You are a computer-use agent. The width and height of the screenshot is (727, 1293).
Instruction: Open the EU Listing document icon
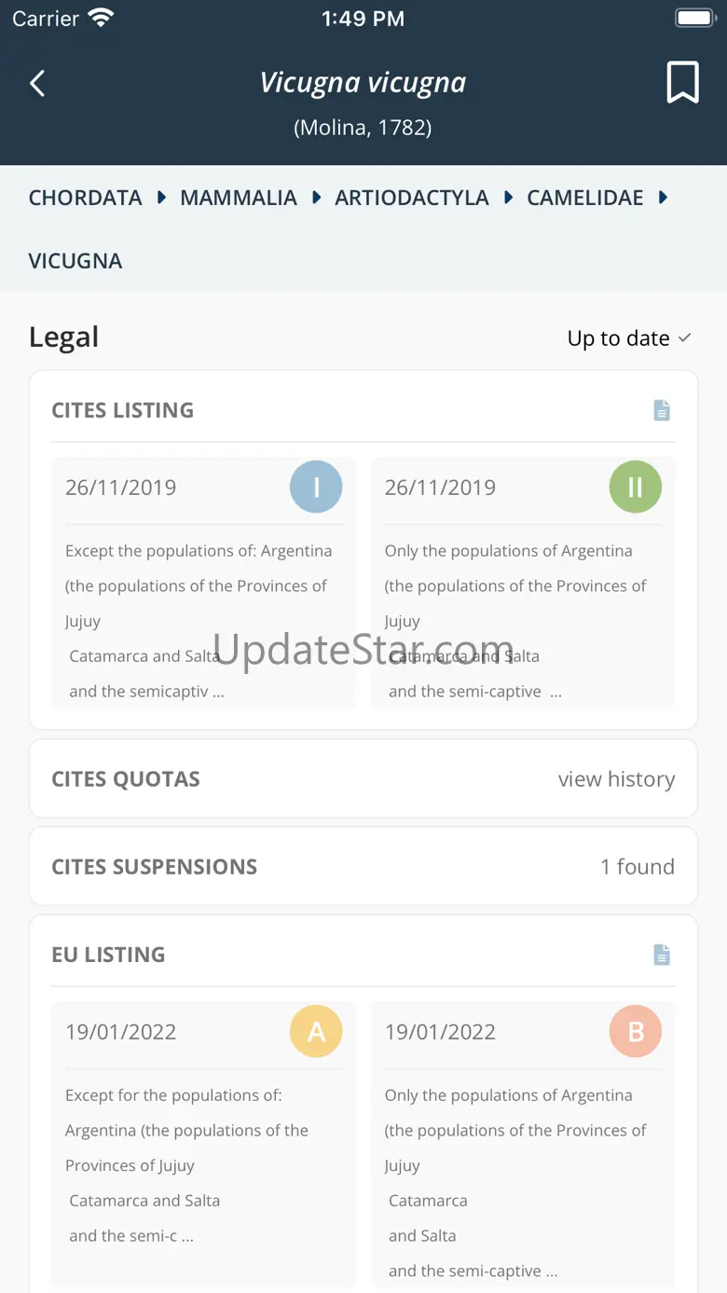(662, 955)
